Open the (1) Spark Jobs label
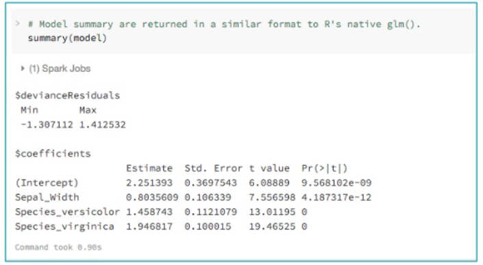The image size is (483, 265). point(60,68)
